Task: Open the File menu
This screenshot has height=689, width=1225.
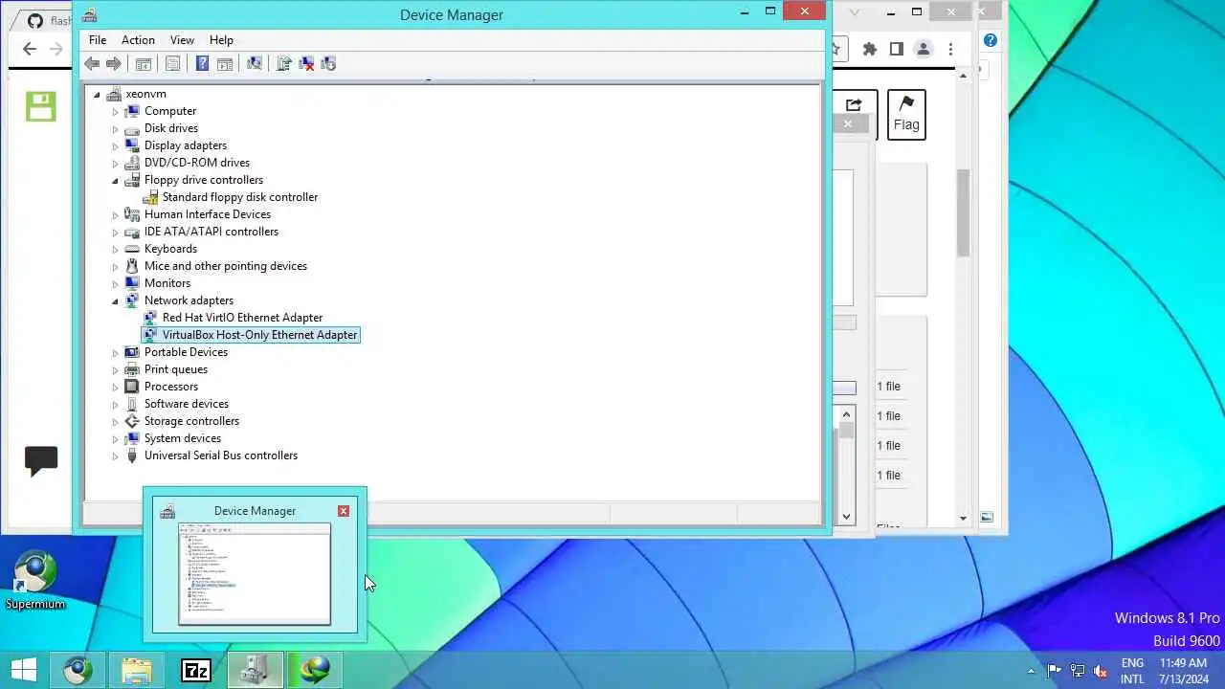Action: [x=98, y=40]
